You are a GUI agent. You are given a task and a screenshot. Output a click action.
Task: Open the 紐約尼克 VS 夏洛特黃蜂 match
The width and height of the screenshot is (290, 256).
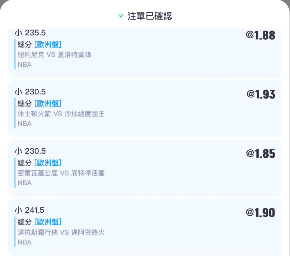(x=54, y=55)
